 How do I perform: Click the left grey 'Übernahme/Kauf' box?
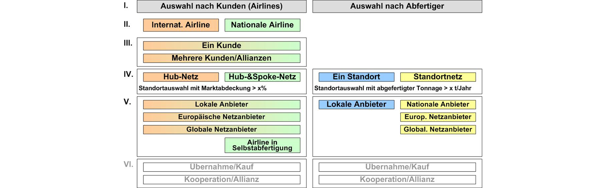[x=222, y=167]
